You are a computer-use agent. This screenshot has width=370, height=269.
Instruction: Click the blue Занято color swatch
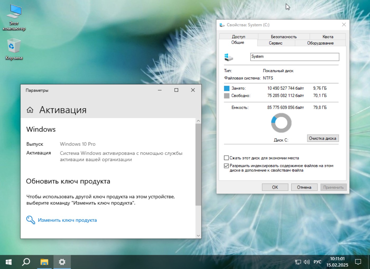click(x=227, y=88)
